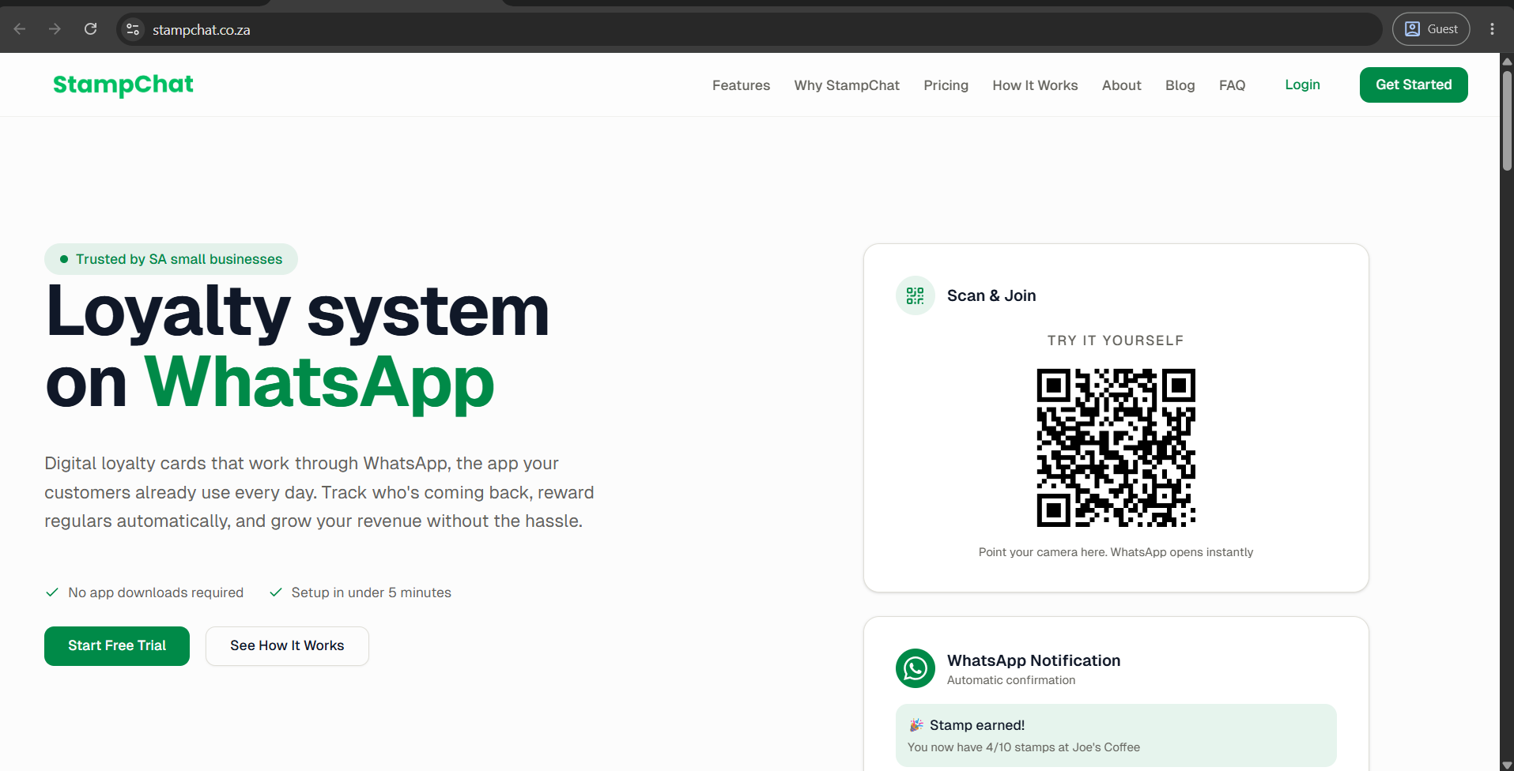Click the WhatsApp logo icon
1514x771 pixels.
click(916, 668)
